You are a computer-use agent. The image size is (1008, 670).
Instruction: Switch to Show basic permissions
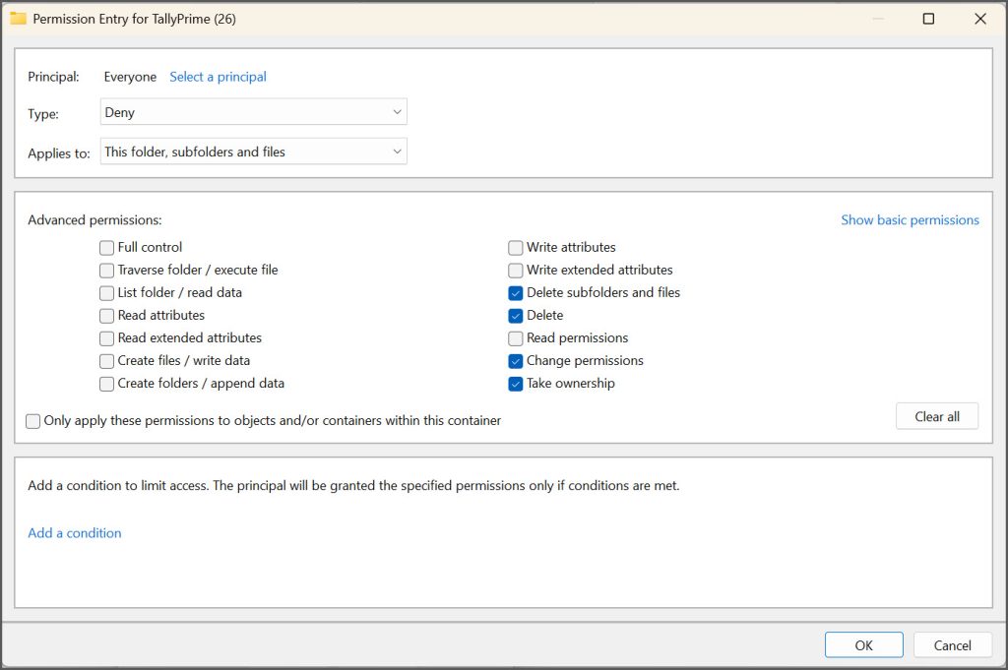(909, 219)
